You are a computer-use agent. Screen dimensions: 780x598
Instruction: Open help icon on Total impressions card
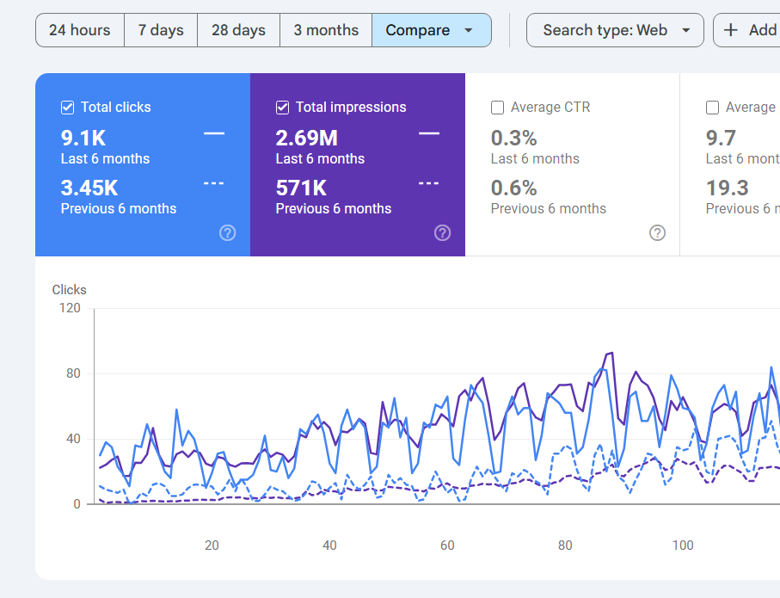[443, 232]
